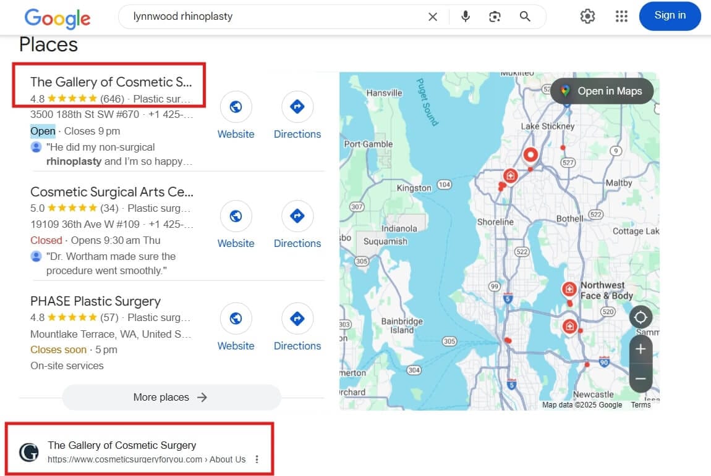Open Website icon for The Gallery of Cosmetic Surgery
This screenshot has height=476, width=711.
[x=236, y=107]
